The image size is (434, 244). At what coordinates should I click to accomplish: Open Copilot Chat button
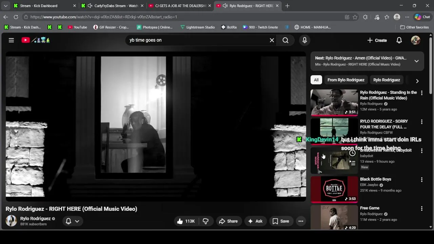pos(422,17)
